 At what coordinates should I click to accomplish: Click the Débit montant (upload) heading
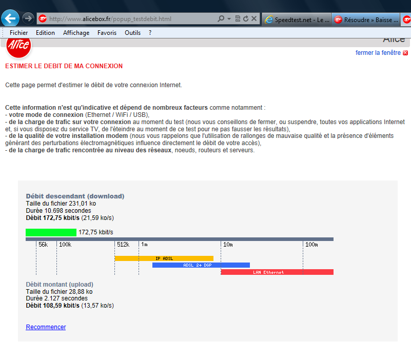(x=60, y=285)
